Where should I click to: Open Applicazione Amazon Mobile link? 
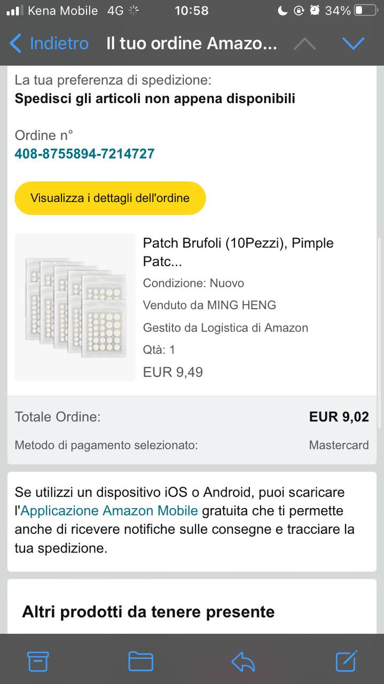coord(109,511)
